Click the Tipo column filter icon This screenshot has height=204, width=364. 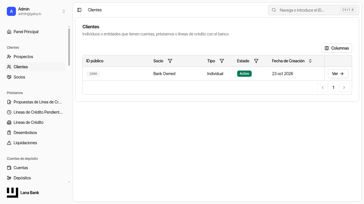pyautogui.click(x=222, y=61)
